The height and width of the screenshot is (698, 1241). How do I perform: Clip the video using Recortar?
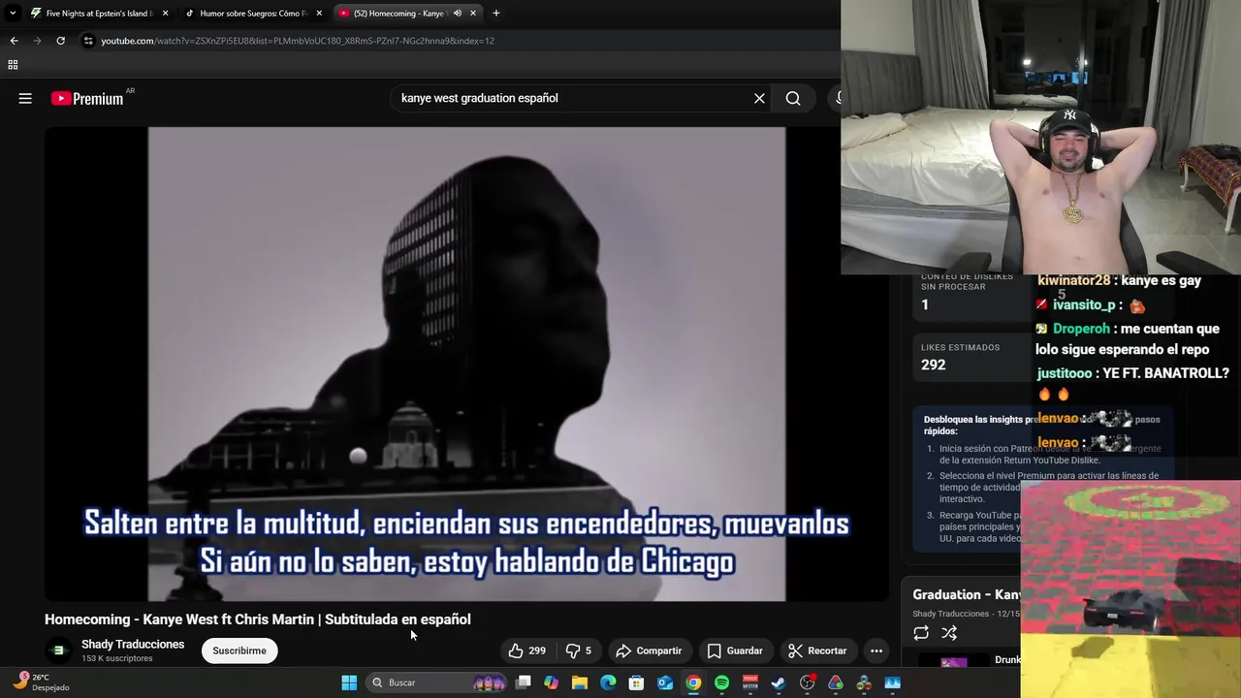pyautogui.click(x=817, y=650)
